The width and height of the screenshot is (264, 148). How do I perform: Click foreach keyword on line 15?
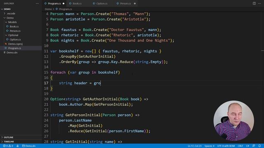click(x=58, y=72)
